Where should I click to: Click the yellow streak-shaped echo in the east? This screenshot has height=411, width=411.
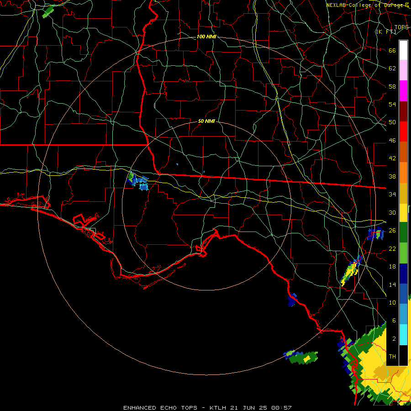pos(350,274)
